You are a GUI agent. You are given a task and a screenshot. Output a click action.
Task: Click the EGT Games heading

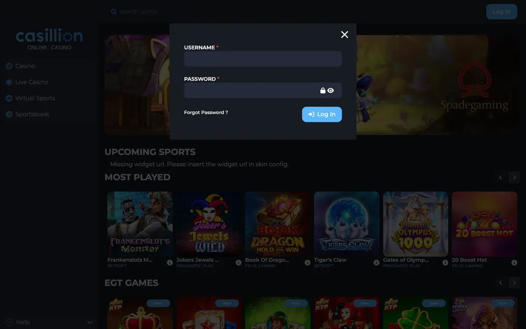point(131,283)
